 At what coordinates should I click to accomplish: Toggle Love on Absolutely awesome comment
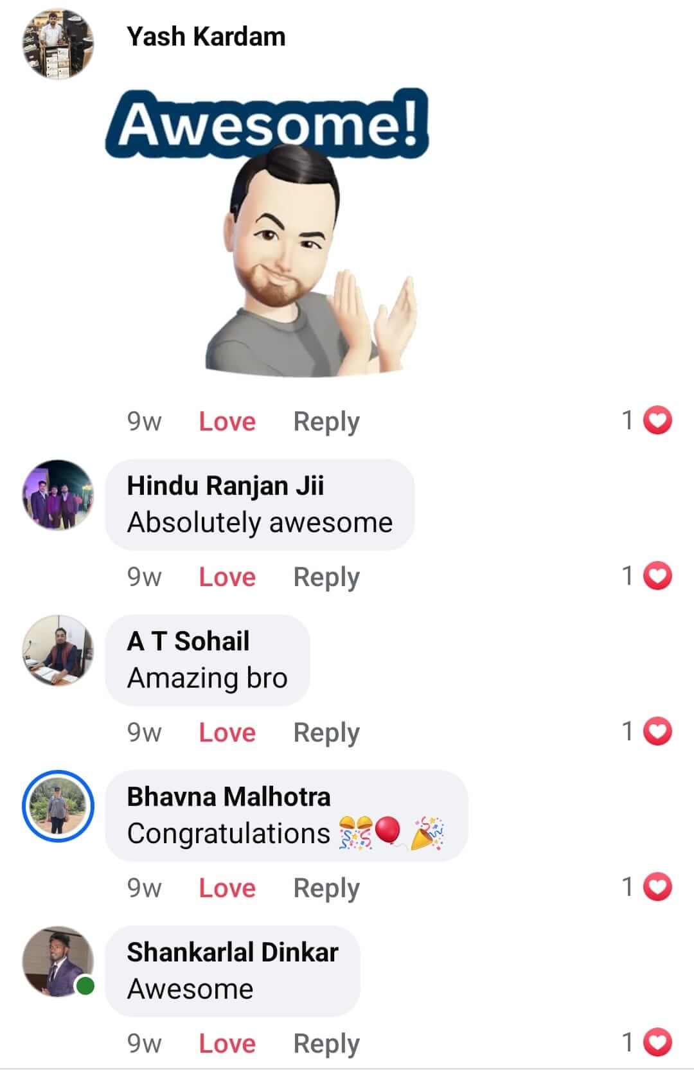point(227,577)
